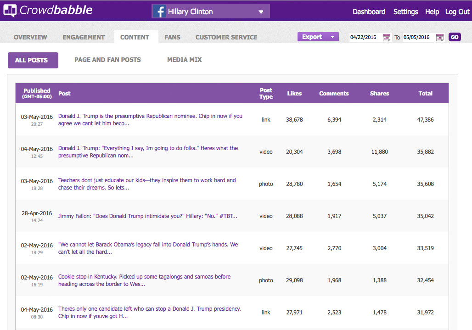Viewport: 472px width, 330px height.
Task: Click the start date field 04/22/2016
Action: pyautogui.click(x=365, y=37)
